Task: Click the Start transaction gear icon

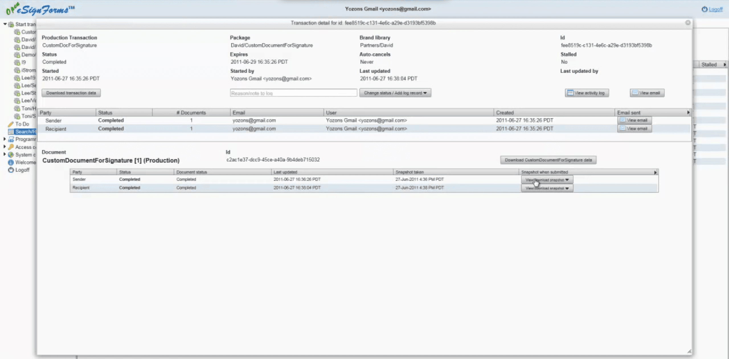Action: click(11, 24)
